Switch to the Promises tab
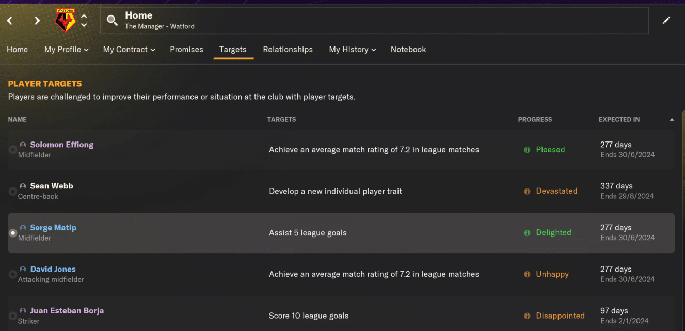This screenshot has width=685, height=331. [x=186, y=50]
